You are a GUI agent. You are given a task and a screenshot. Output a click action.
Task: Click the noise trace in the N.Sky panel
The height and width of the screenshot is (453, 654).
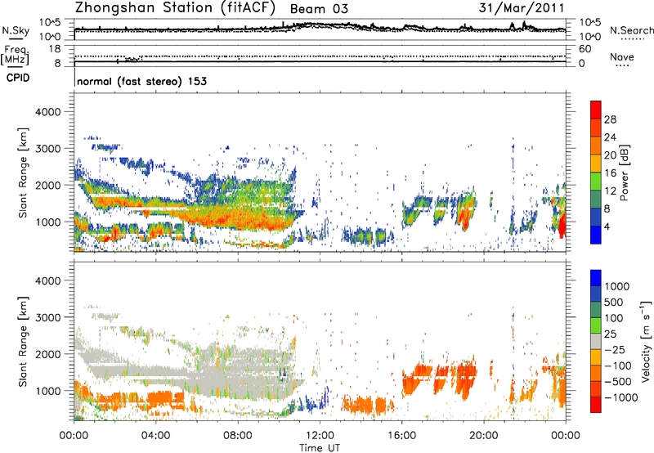pyautogui.click(x=320, y=27)
